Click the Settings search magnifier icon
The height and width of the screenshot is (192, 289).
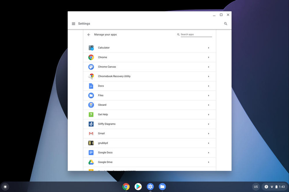pyautogui.click(x=226, y=24)
